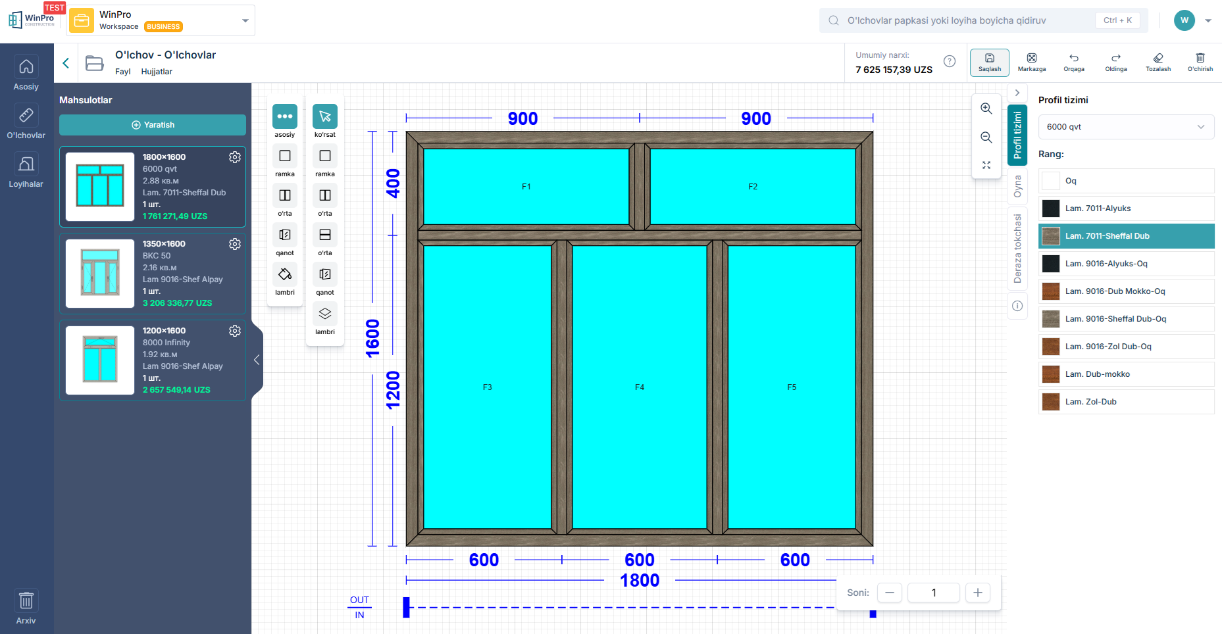Delete using the O'chirish trash icon
The height and width of the screenshot is (634, 1222).
pos(1200,59)
